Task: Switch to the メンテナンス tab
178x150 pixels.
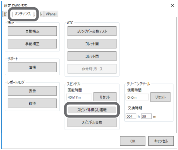Action: pyautogui.click(x=23, y=14)
